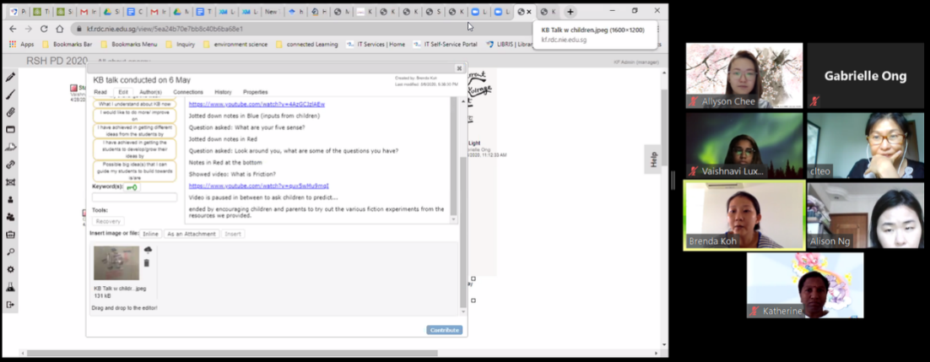Click the group users icon in sidebar
Image resolution: width=930 pixels, height=362 pixels.
pos(11,217)
